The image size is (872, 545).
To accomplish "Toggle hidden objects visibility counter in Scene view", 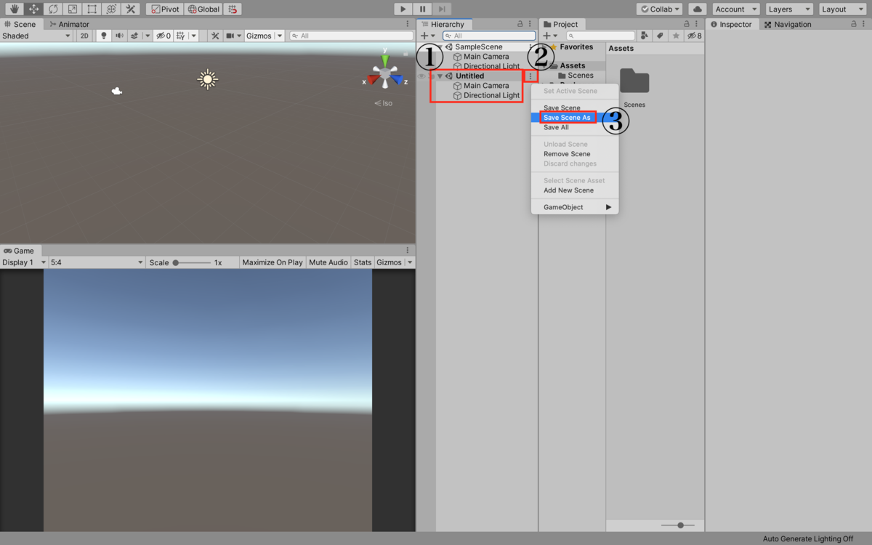I will [163, 36].
